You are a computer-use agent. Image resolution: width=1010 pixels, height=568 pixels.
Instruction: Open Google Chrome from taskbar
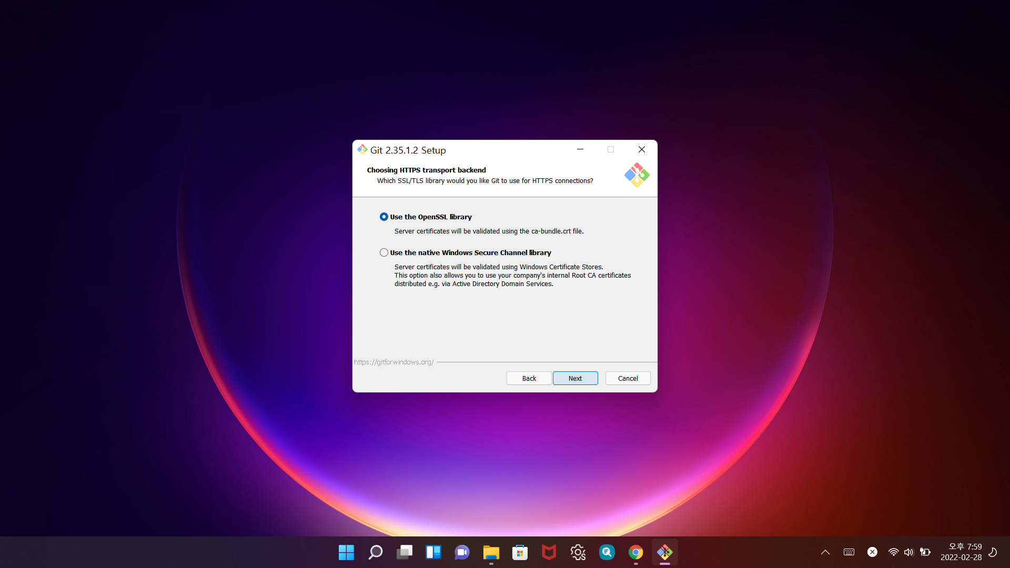(x=635, y=552)
